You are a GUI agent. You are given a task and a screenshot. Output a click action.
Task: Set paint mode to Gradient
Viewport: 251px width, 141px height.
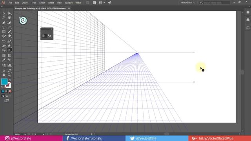coord(6,91)
